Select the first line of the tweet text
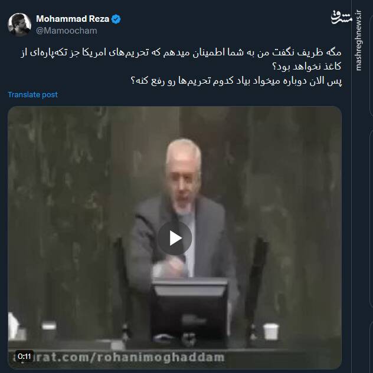The image size is (373, 373). point(181,52)
